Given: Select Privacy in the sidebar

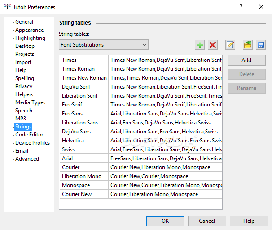Looking at the screenshot, I should click(24, 86).
